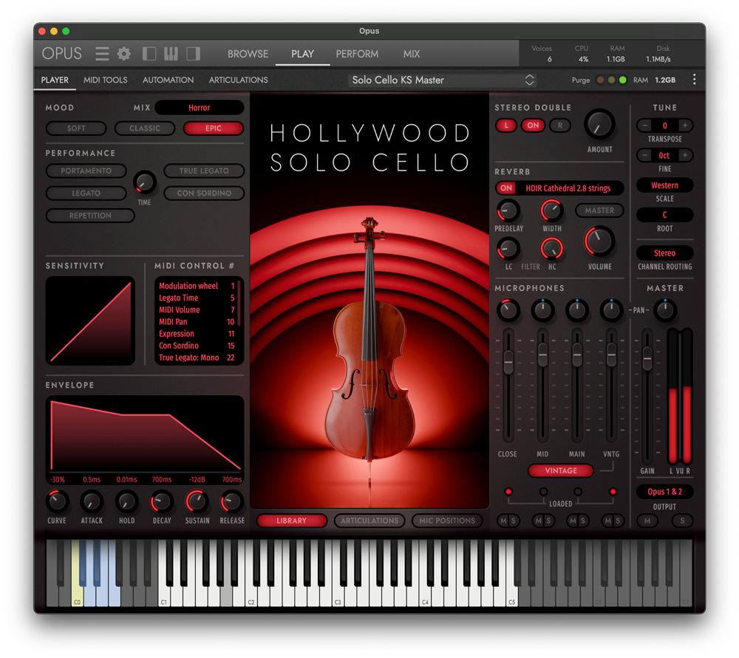Screen dimensions: 739x658
Task: Toggle the piano keyboard view icon
Action: (x=171, y=54)
